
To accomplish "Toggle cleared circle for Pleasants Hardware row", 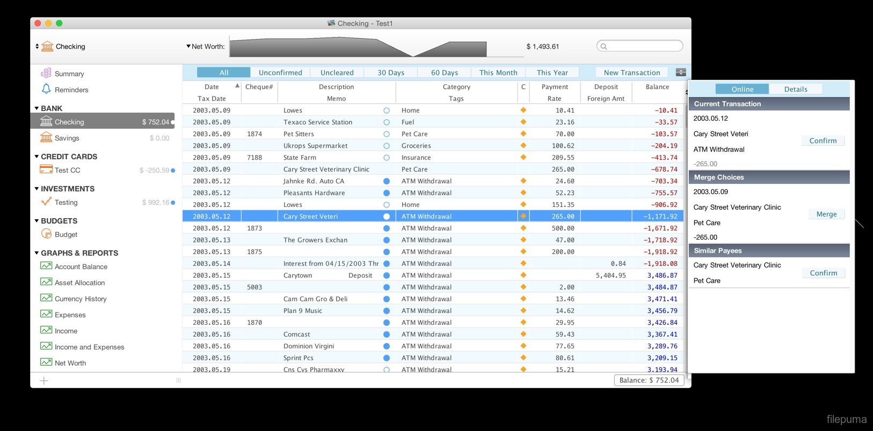I will pyautogui.click(x=386, y=193).
